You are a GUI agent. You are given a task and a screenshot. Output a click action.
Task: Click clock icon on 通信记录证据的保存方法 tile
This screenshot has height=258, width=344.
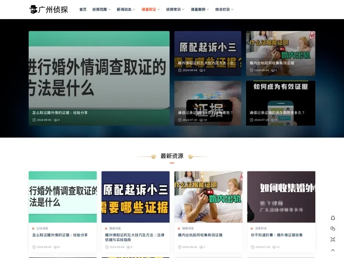pos(180,120)
